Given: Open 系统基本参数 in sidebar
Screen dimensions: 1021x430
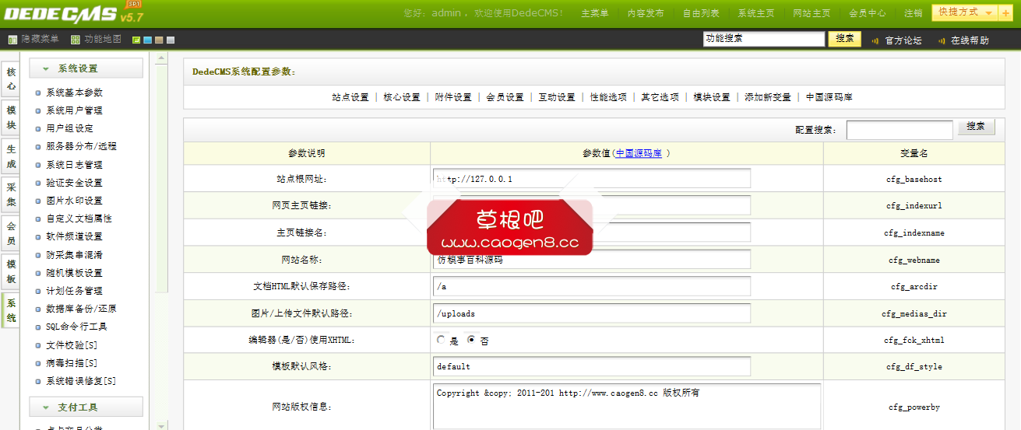Looking at the screenshot, I should click(74, 93).
